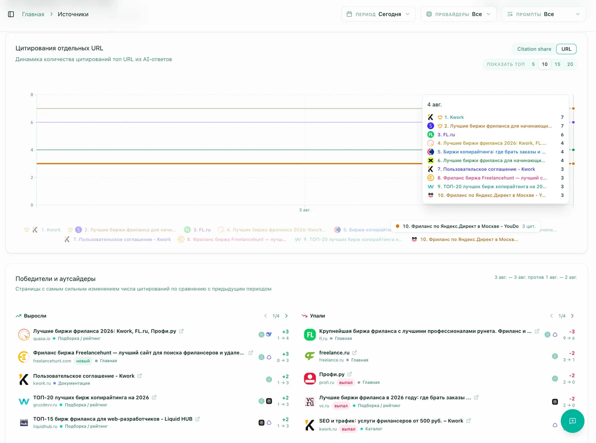Click the Kwork favicon on Пользовательское соглашение row
The width and height of the screenshot is (596, 443).
tap(24, 379)
